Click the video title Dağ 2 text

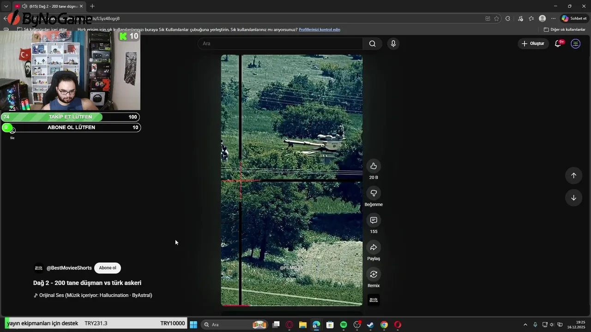(x=87, y=283)
